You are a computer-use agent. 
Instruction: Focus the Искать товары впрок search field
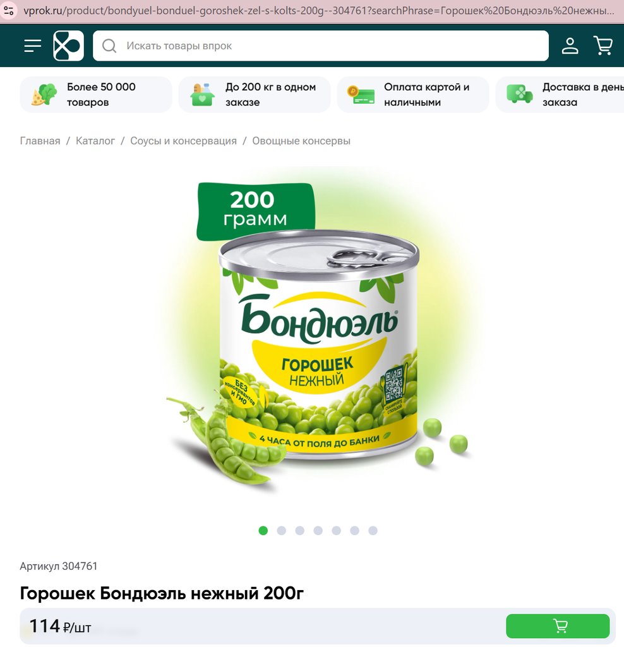321,45
